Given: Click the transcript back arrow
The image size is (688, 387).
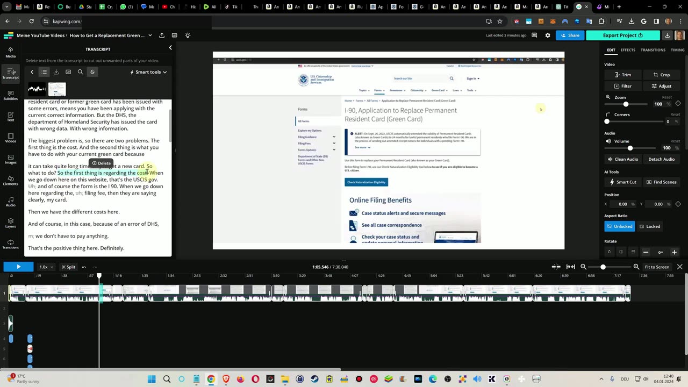Looking at the screenshot, I should coord(32,72).
